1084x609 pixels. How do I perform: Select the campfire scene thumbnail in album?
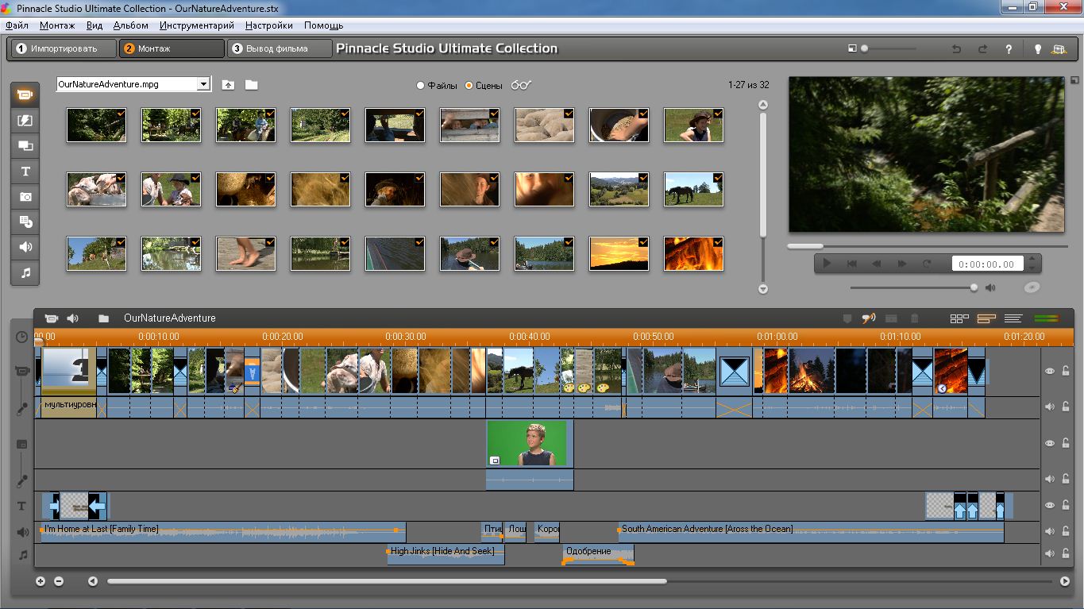tap(693, 253)
